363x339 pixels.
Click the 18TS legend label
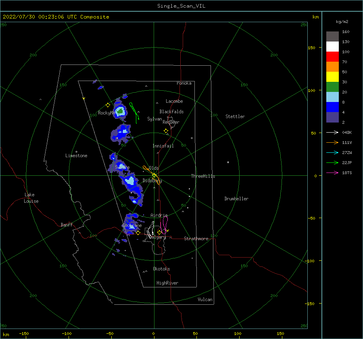pyautogui.click(x=347, y=173)
